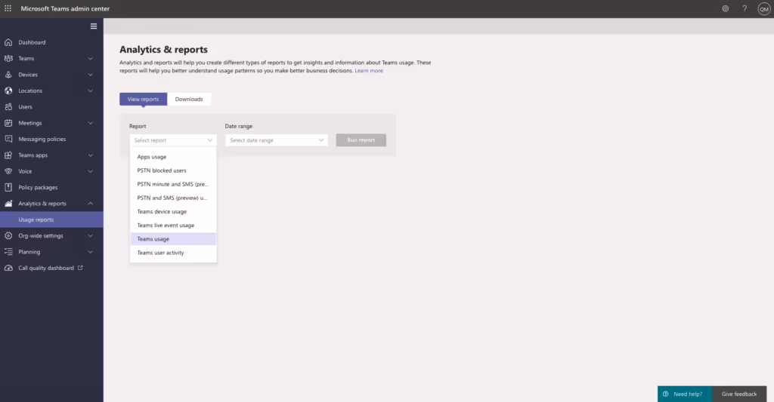Expand the Org-wide settings chevron
774x402 pixels.
(x=91, y=235)
